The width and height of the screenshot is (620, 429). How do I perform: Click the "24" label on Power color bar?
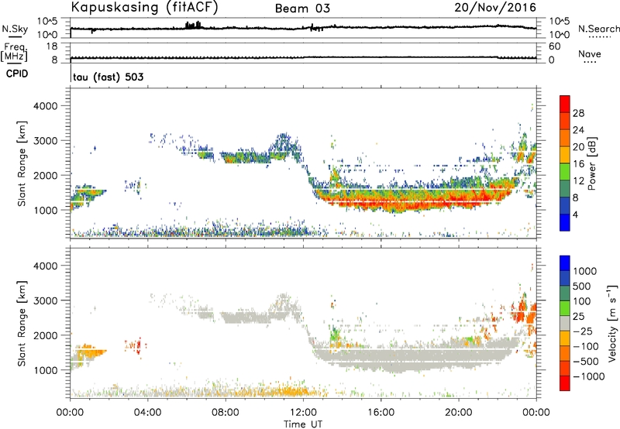coord(578,130)
